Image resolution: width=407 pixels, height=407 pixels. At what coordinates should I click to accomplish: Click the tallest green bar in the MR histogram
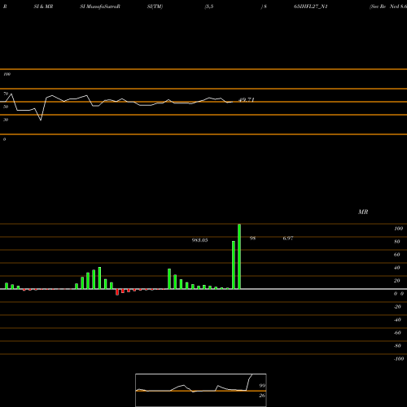tap(239, 256)
